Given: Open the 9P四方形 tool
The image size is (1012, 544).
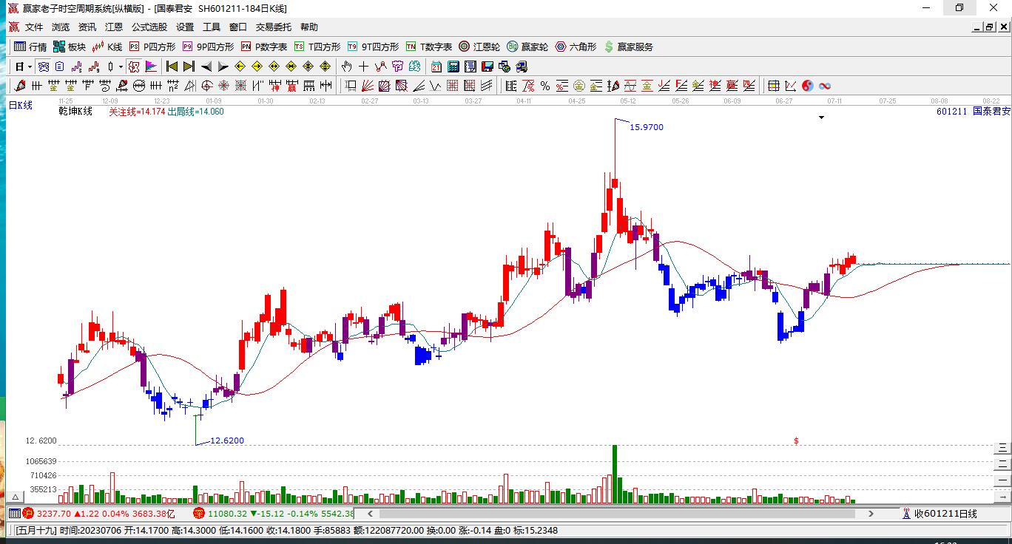Looking at the screenshot, I should (x=208, y=47).
